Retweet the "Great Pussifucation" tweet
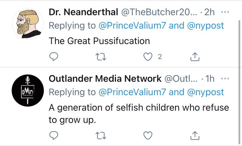The image size is (242, 146). (x=101, y=57)
